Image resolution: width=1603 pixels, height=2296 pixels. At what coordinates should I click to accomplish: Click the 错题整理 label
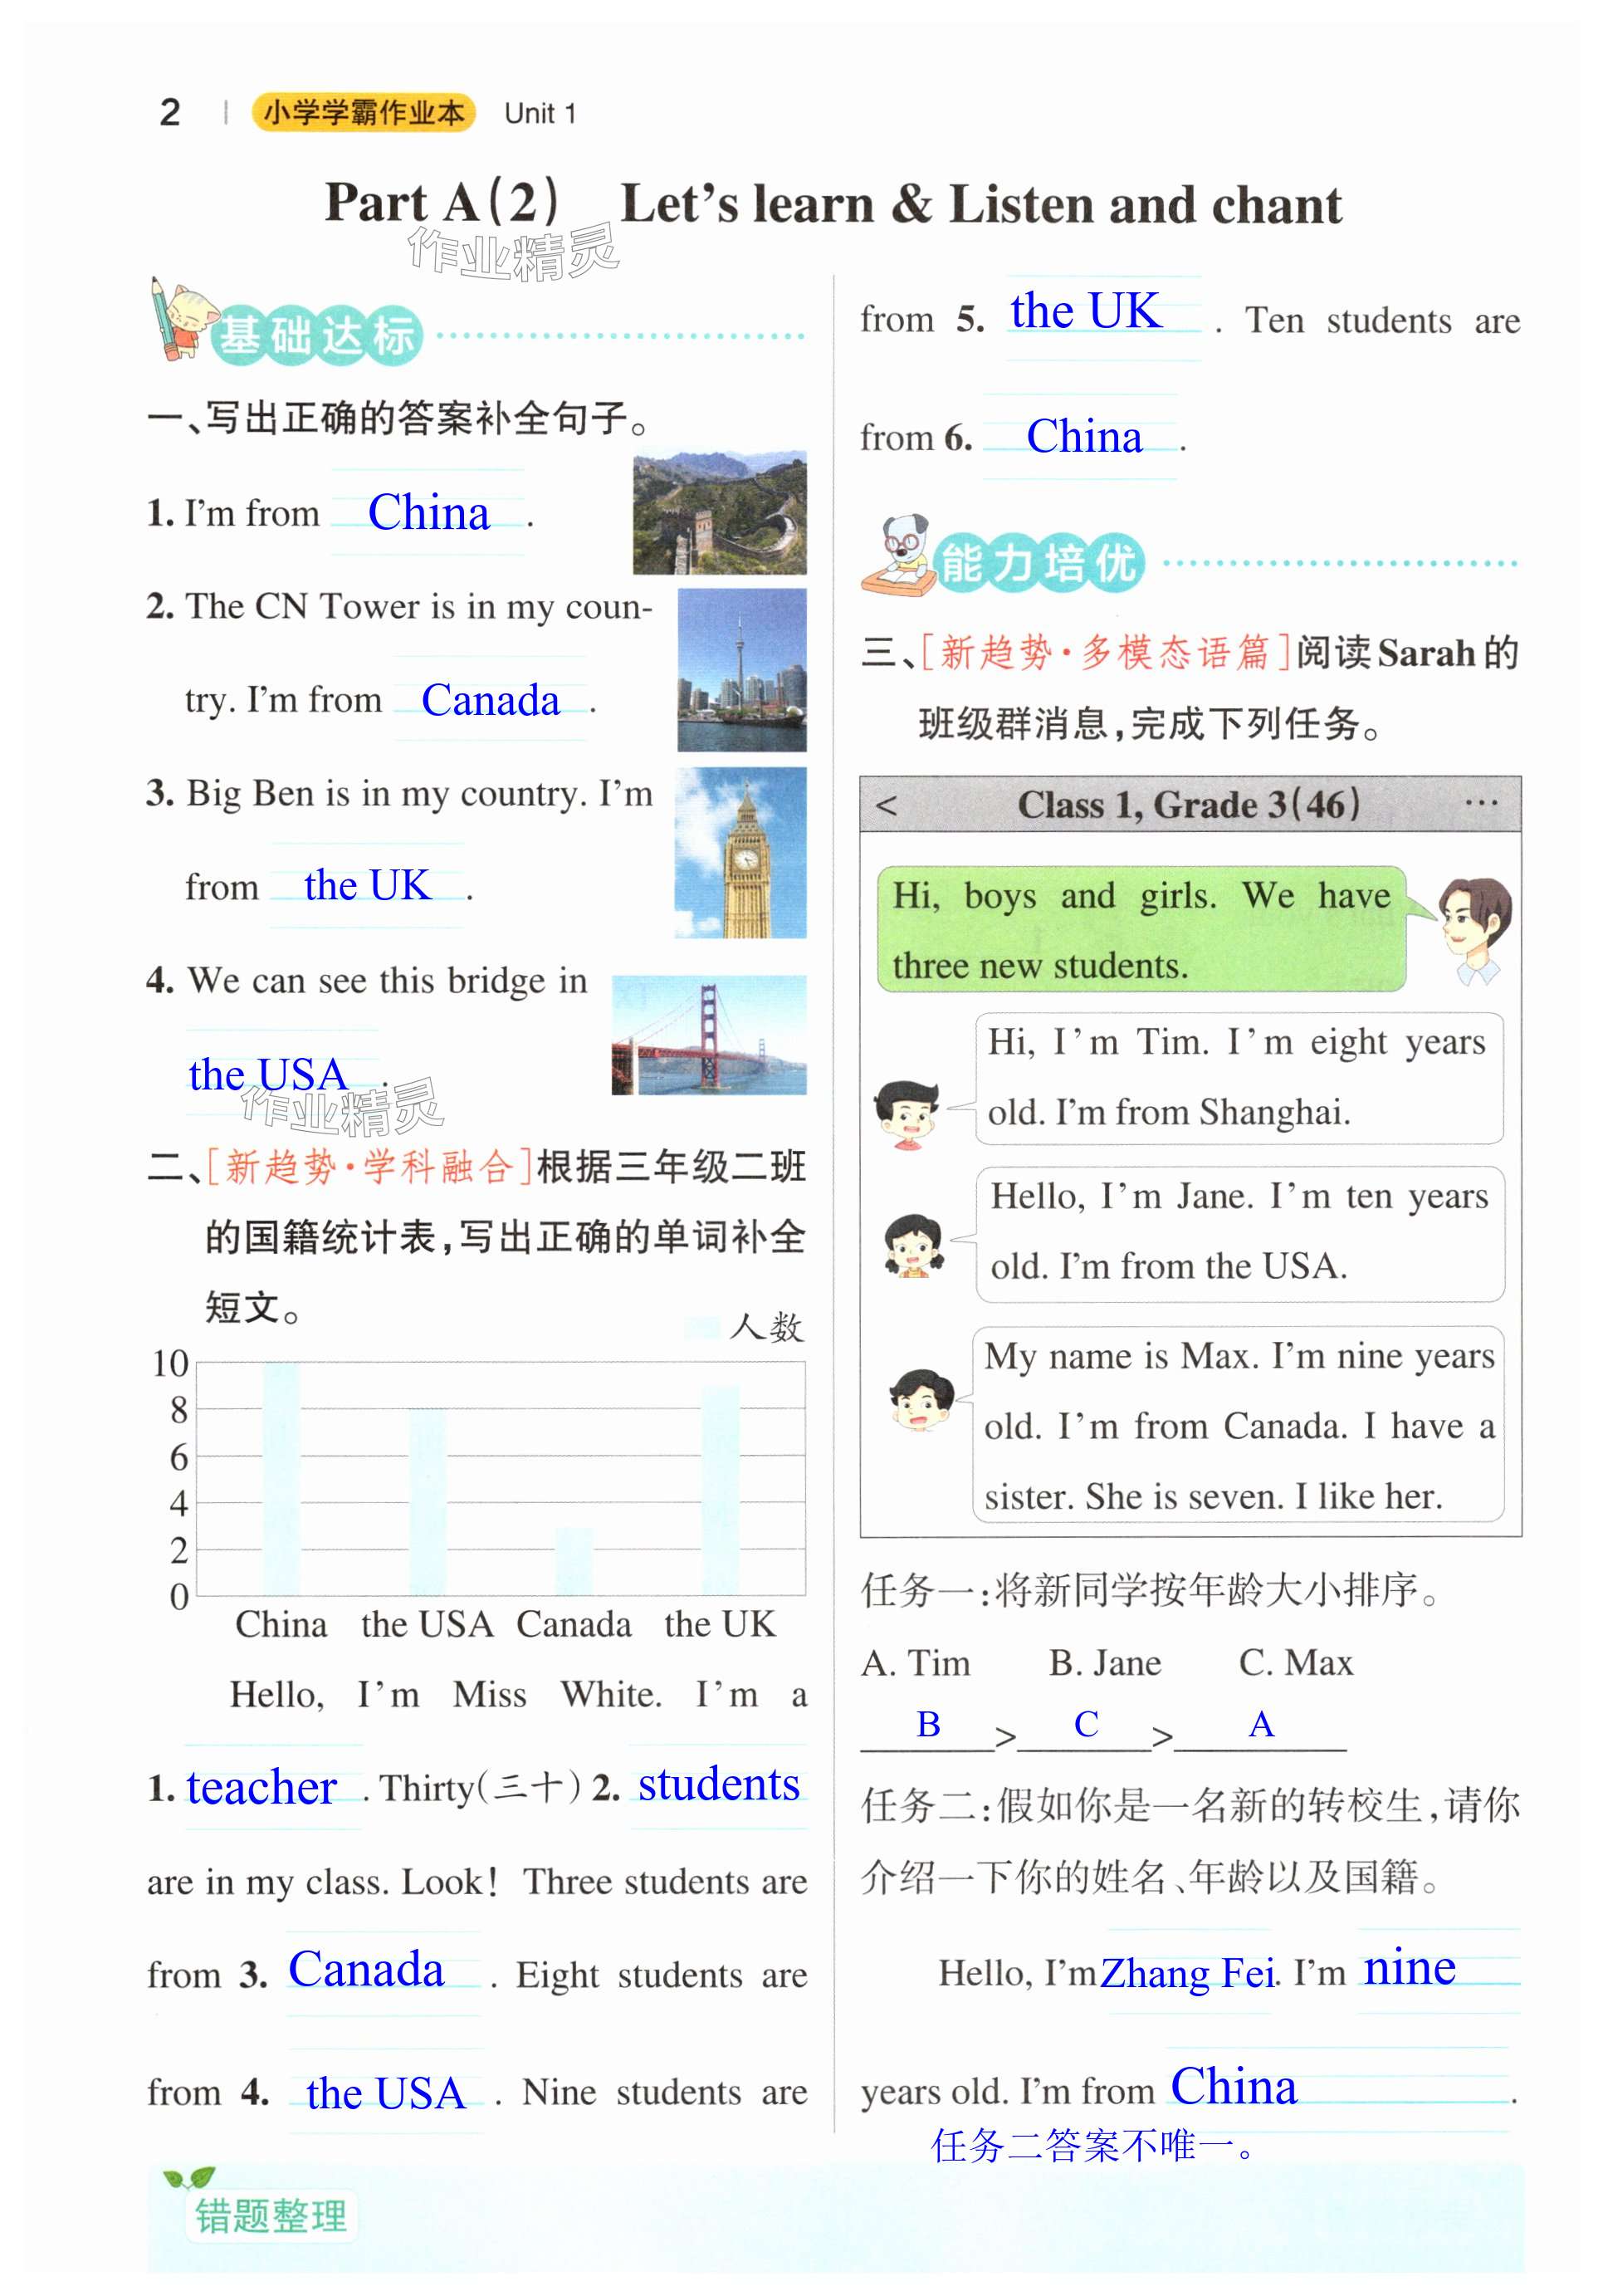click(271, 2216)
